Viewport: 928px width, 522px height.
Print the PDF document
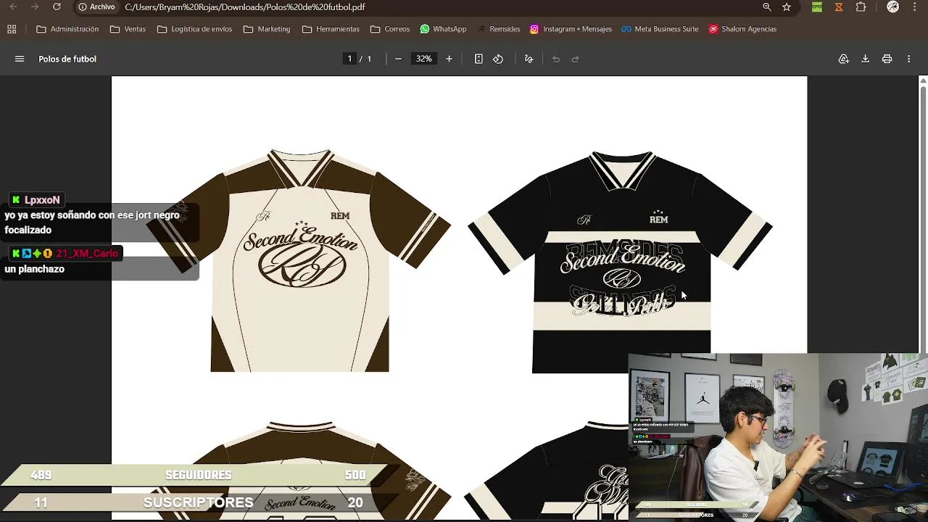click(x=887, y=59)
